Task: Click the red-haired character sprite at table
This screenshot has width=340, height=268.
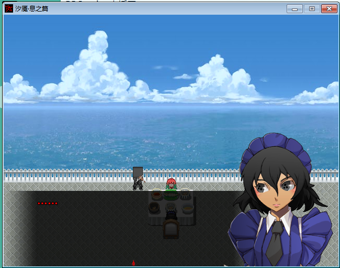Action: (x=172, y=184)
